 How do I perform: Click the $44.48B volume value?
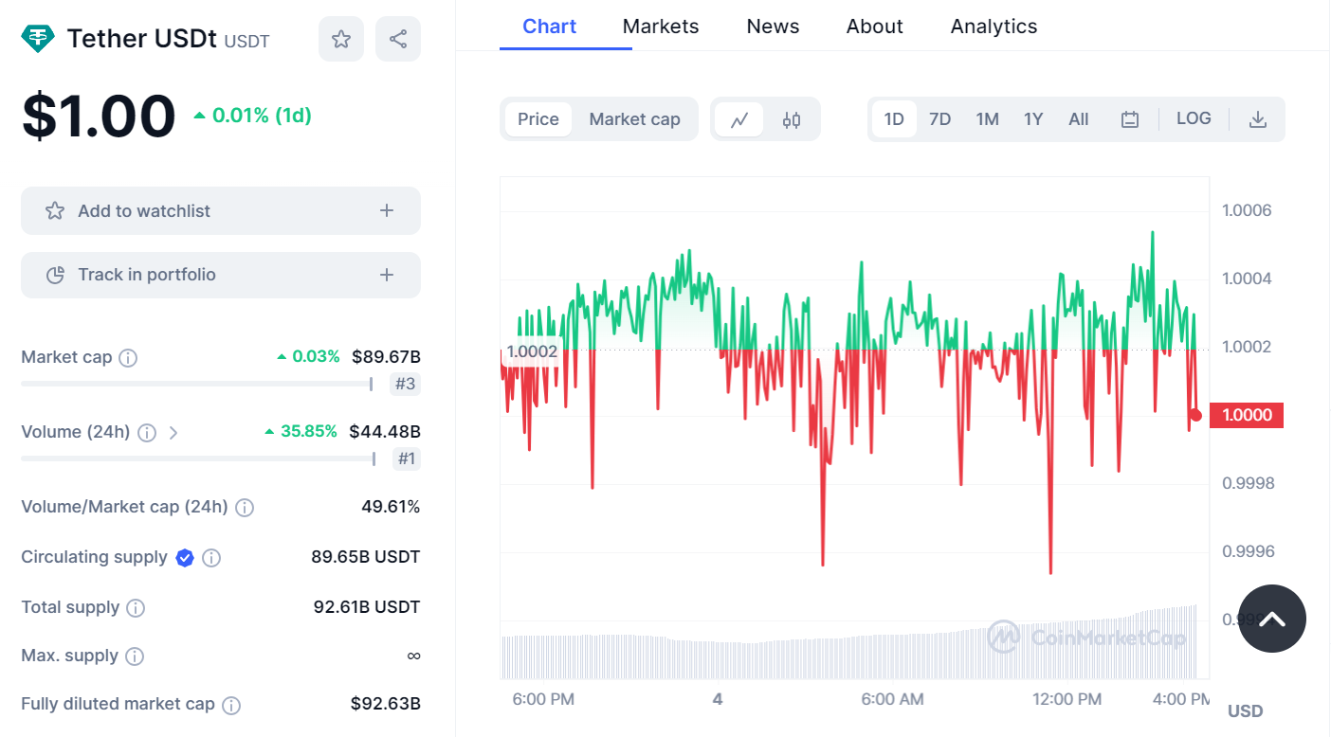(x=385, y=432)
